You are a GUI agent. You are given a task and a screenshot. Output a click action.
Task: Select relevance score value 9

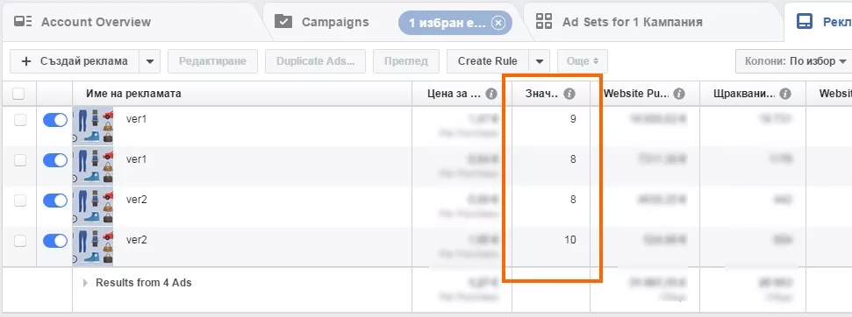(x=573, y=119)
